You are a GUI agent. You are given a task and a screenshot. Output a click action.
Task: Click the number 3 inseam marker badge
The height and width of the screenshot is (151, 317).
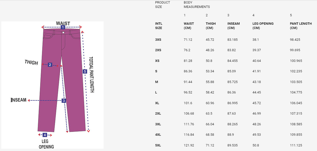point(64,101)
